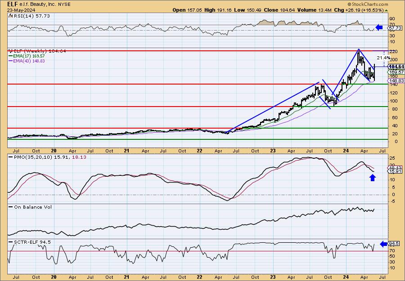Click the 148.83 EMA tag on right axis
Screen dimensions: 405x281
tap(396, 81)
